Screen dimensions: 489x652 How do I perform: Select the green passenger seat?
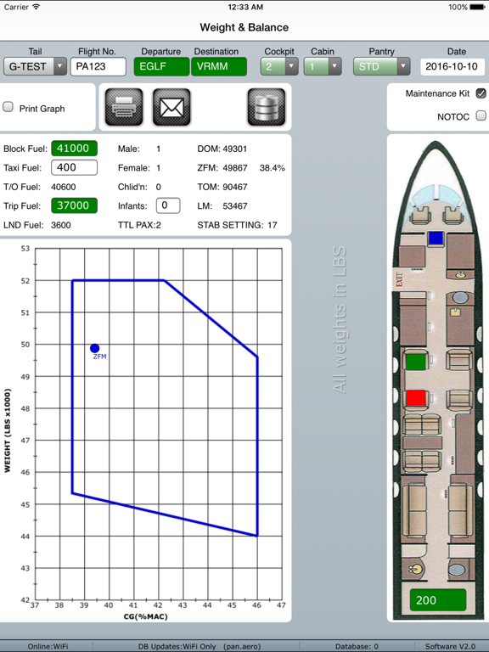click(416, 361)
